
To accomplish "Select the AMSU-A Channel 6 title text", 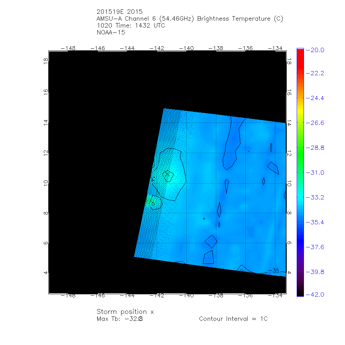I will [190, 19].
